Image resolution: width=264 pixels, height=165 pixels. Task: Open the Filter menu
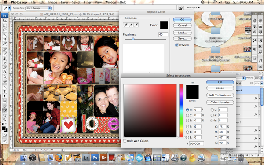coord(88,2)
